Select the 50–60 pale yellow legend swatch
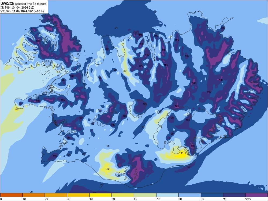Image resolution: width=268 pixels, height=201 pixels. pos(123,195)
